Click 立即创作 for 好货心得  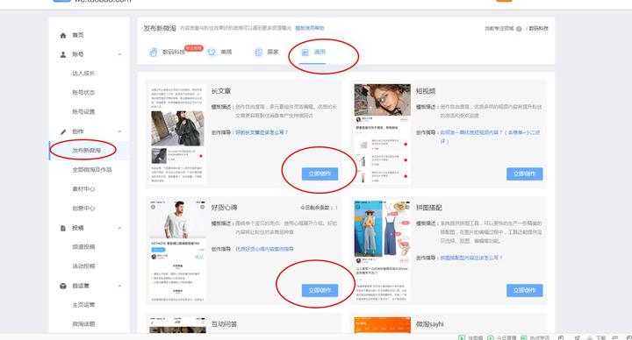point(320,290)
